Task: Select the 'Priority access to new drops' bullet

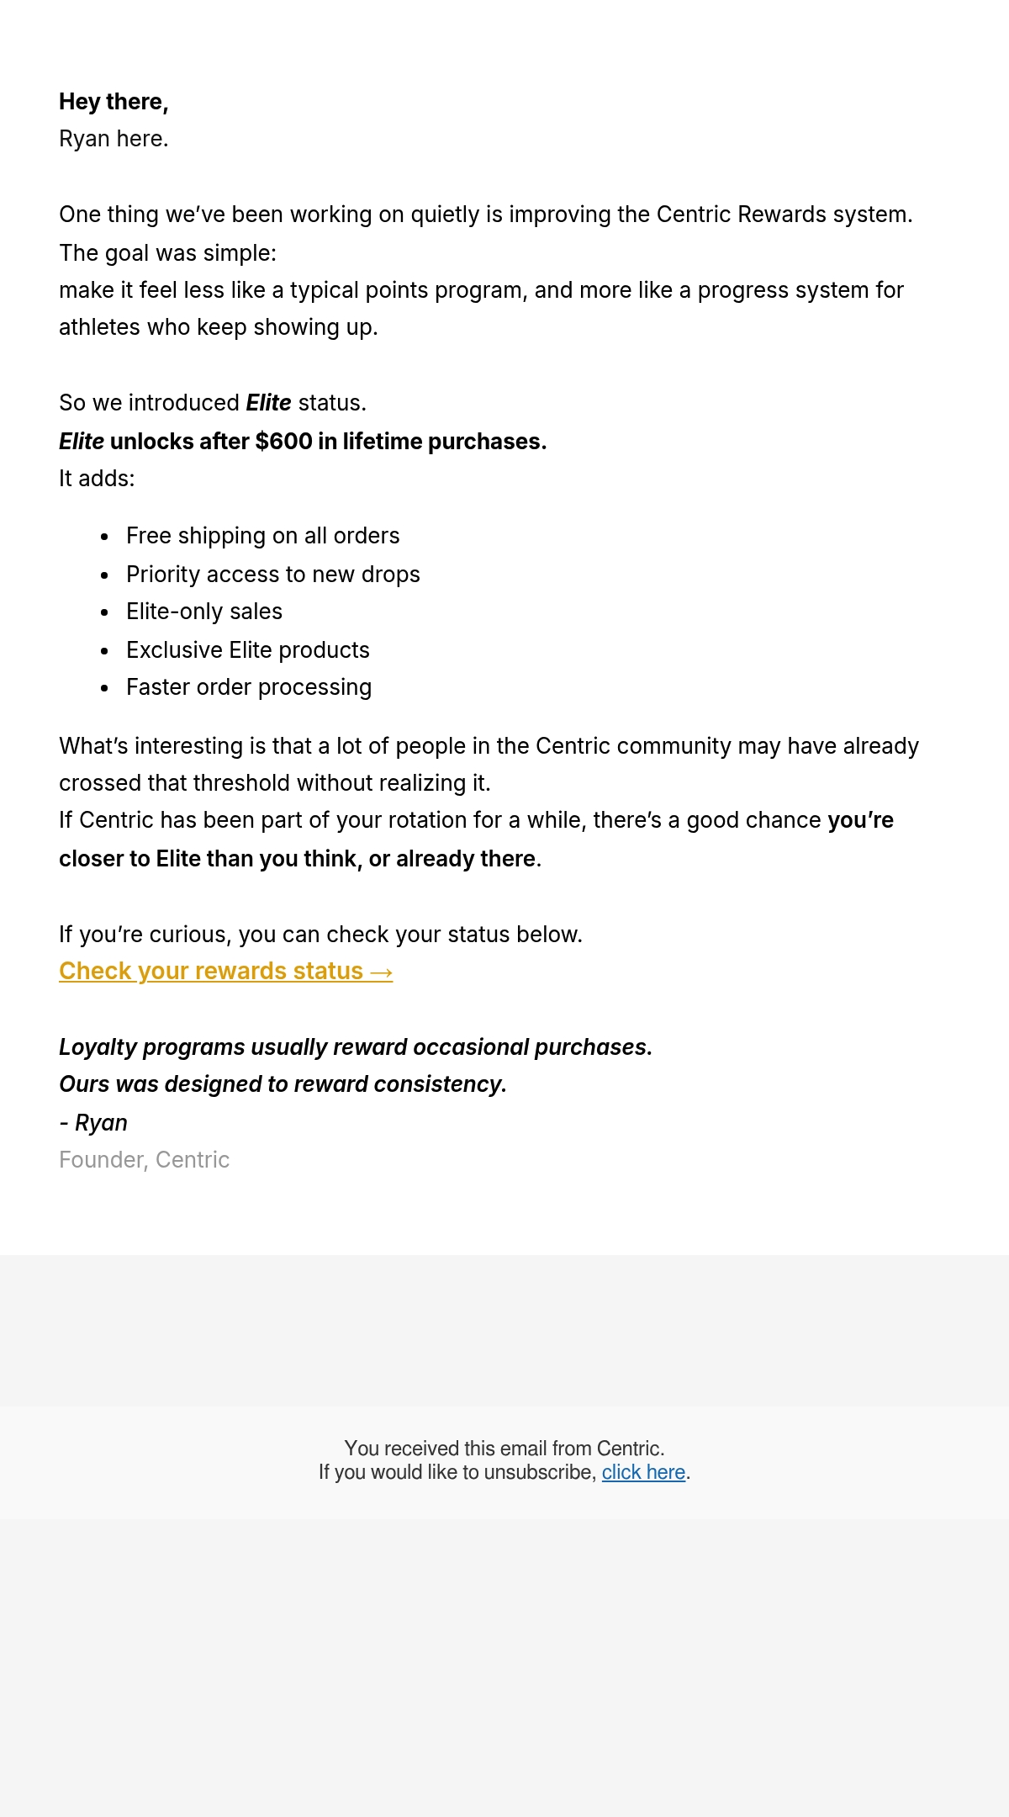Action: click(273, 575)
